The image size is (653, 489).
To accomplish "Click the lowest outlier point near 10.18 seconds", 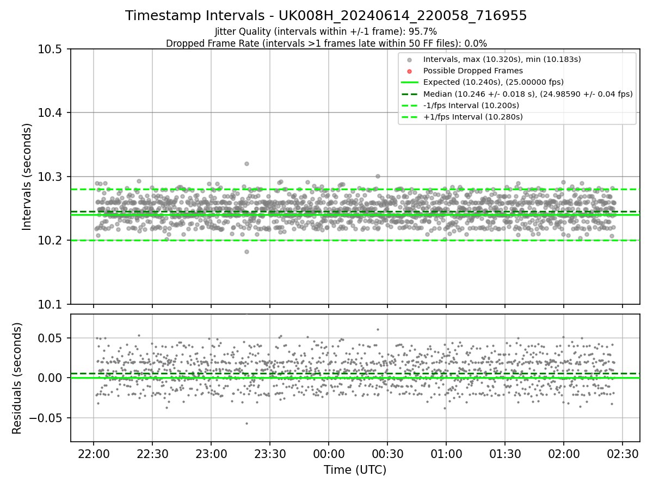I will pyautogui.click(x=247, y=252).
